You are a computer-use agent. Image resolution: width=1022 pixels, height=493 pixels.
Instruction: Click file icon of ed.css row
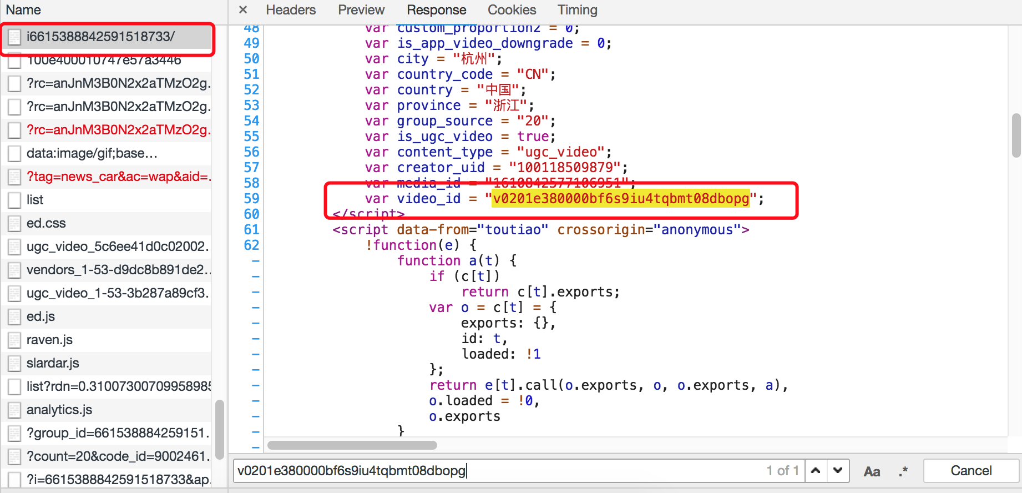[x=14, y=224]
